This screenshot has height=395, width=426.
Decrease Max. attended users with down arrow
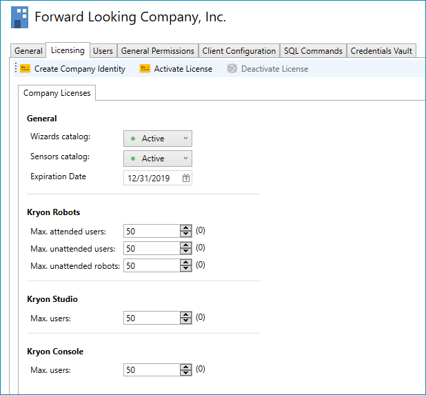186,234
